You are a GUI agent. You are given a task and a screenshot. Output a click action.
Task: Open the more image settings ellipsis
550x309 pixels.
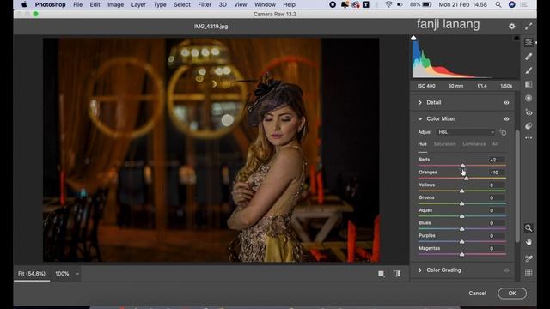coord(529,138)
